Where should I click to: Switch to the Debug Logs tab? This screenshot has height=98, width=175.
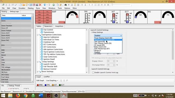pos(14,11)
